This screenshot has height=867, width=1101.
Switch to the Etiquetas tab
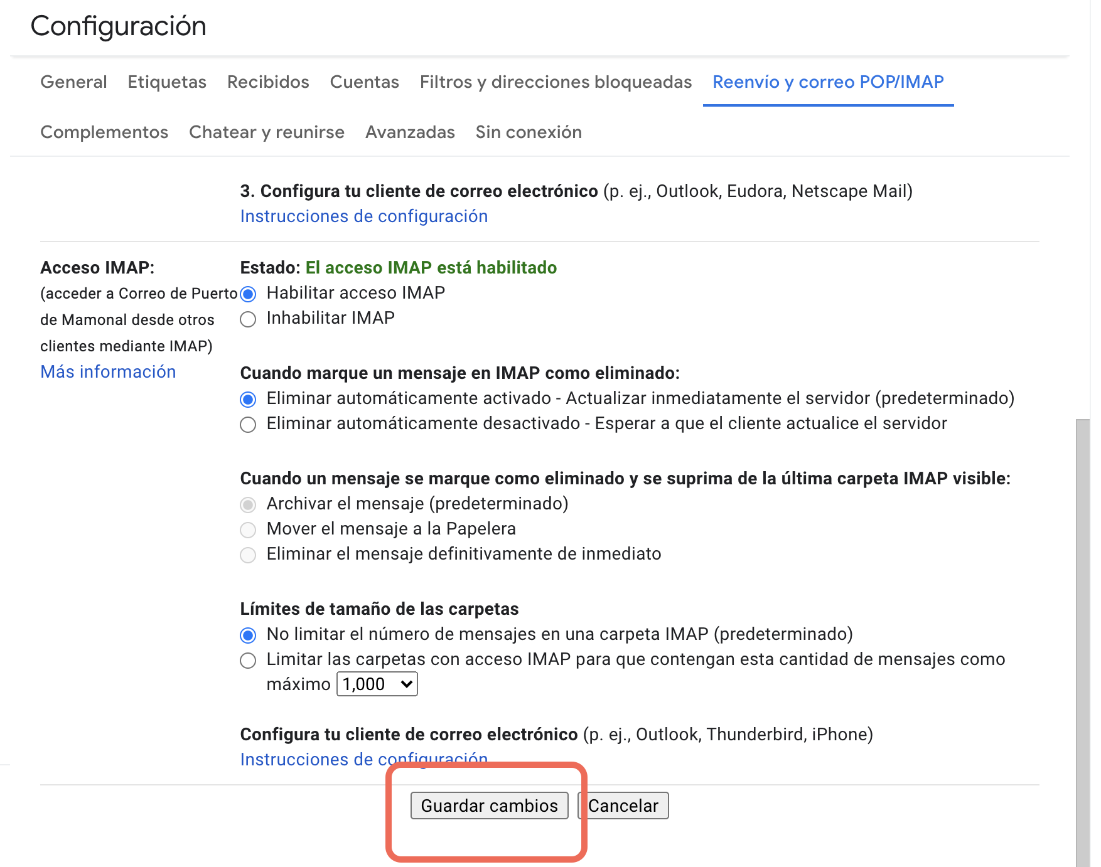click(167, 82)
